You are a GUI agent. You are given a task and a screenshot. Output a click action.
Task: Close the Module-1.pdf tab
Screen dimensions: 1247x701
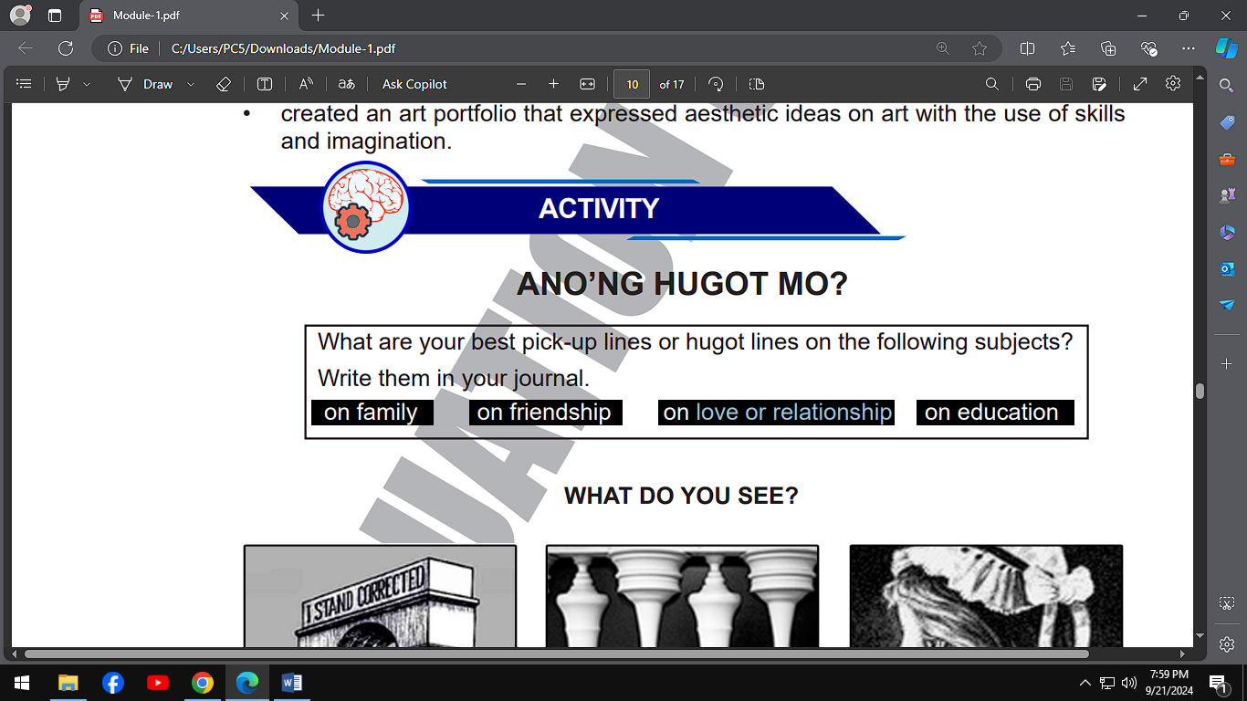pos(284,16)
